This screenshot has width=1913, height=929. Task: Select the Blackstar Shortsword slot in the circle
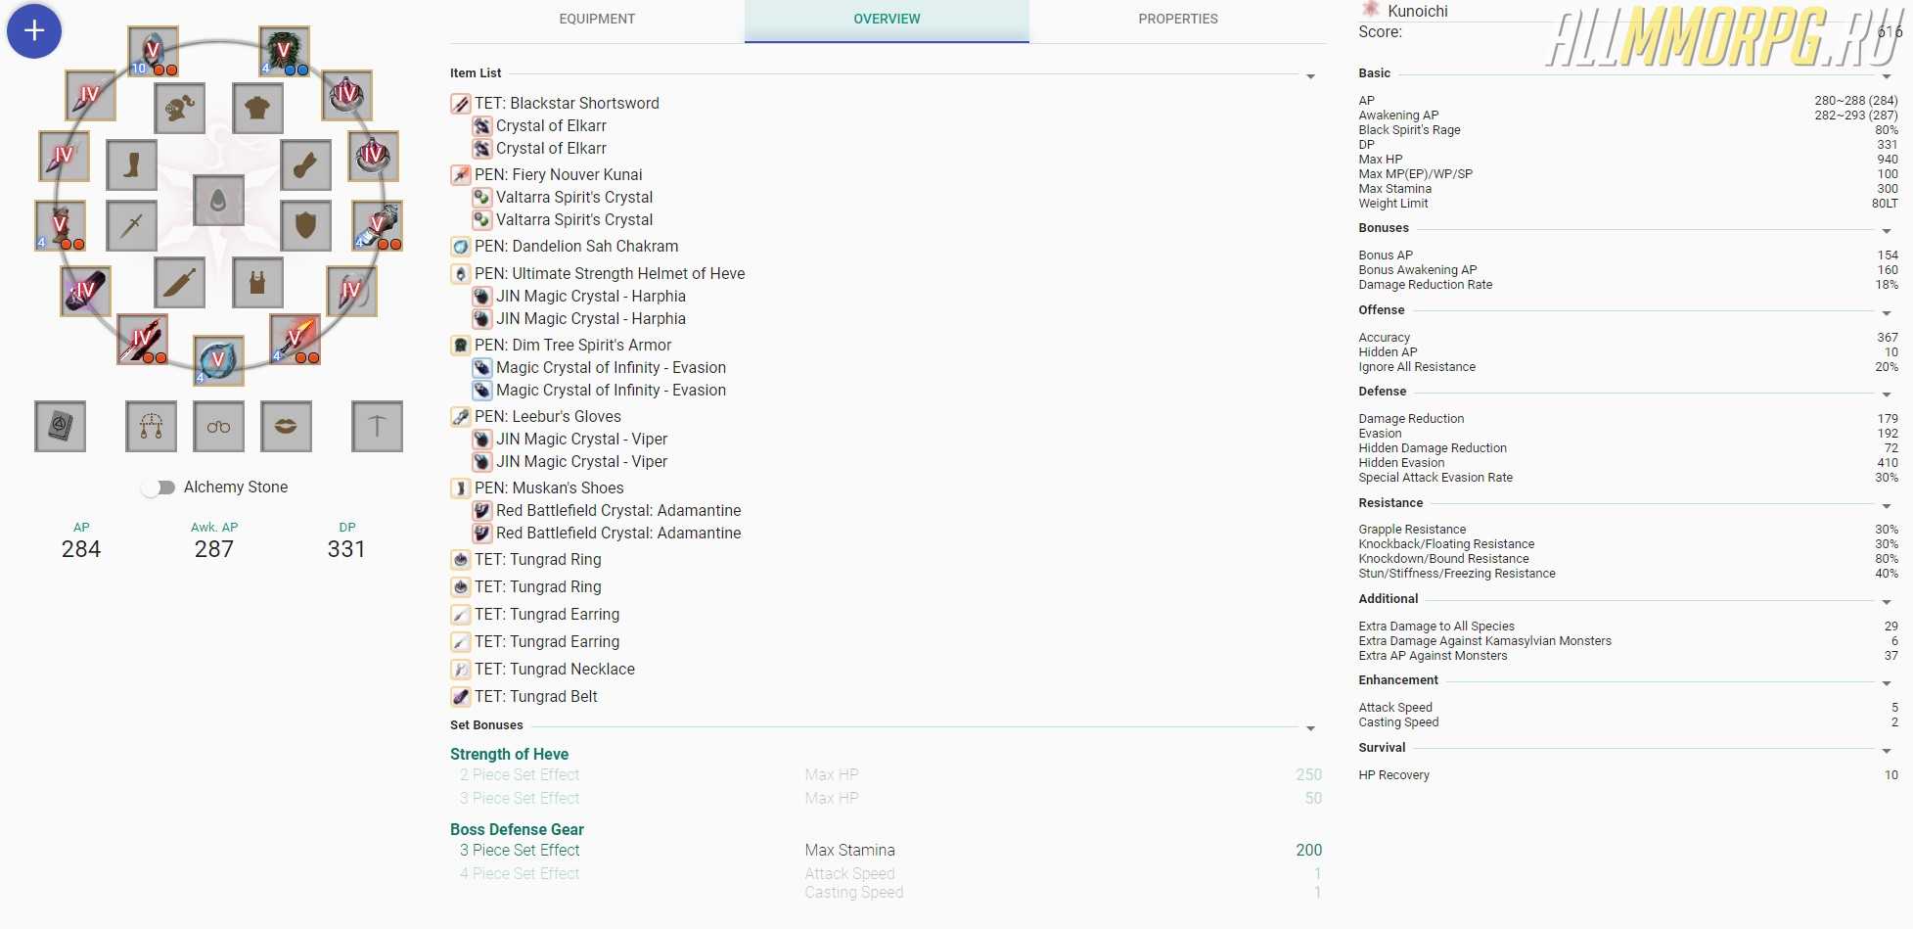(x=143, y=339)
